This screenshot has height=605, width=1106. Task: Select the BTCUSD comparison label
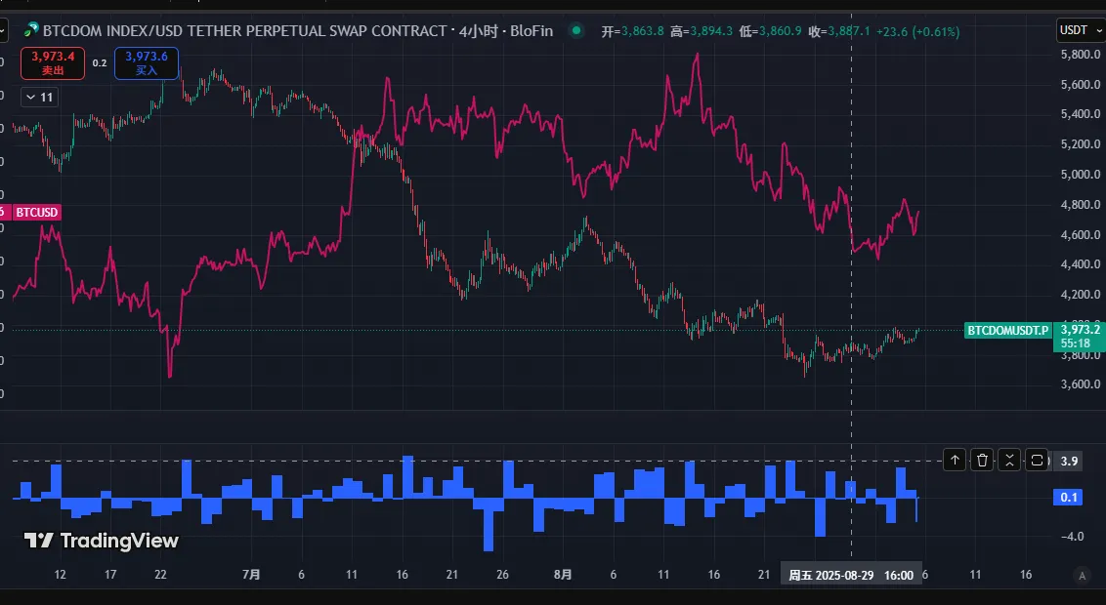pos(37,212)
